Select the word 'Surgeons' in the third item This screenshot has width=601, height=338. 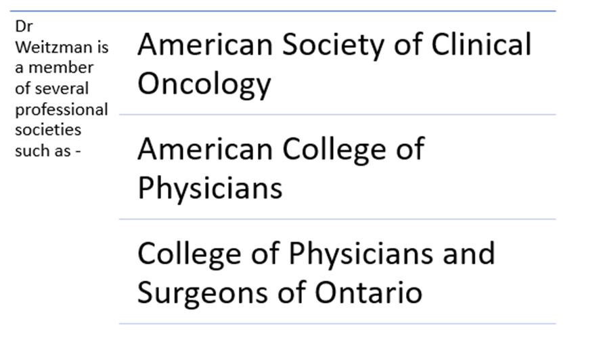[x=202, y=294]
